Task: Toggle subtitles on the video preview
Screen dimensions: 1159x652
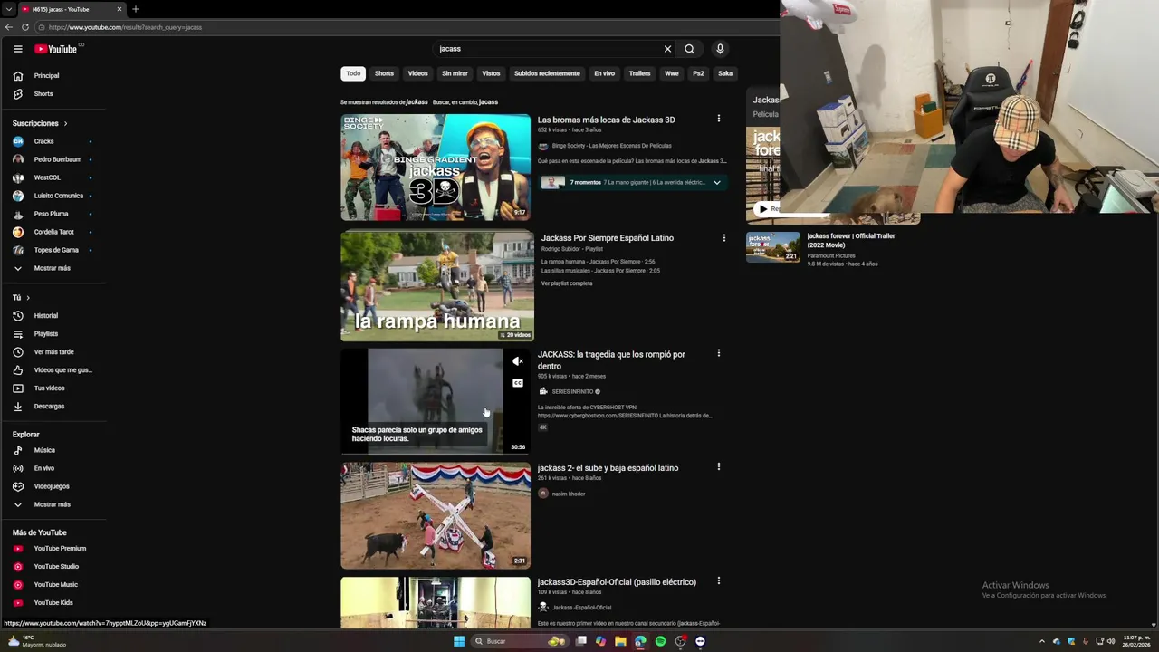Action: (x=518, y=383)
